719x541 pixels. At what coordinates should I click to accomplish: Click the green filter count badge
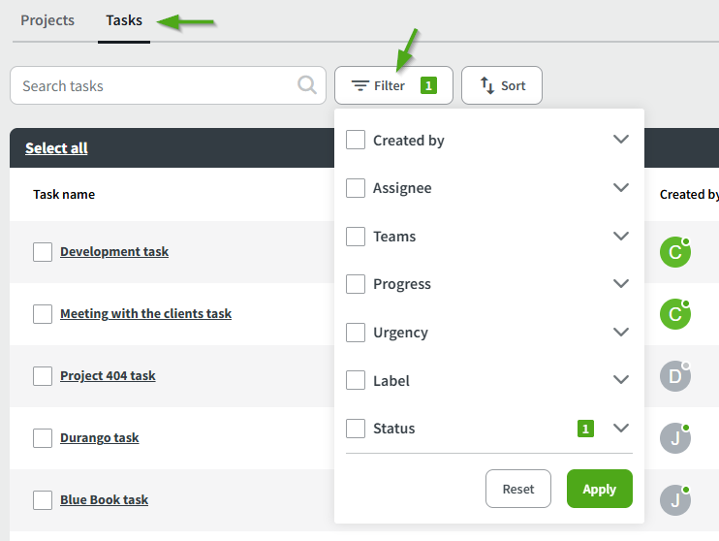(428, 85)
